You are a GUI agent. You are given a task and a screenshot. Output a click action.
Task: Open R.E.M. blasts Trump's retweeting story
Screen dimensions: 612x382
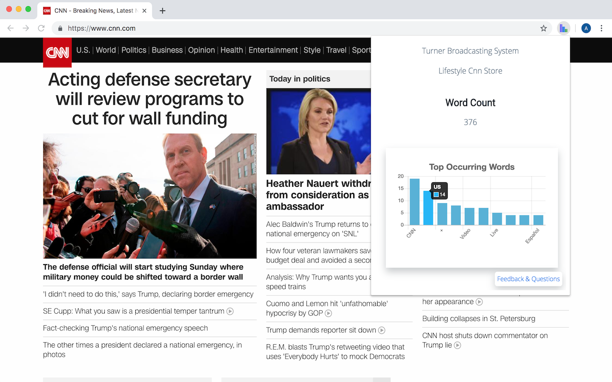point(336,351)
